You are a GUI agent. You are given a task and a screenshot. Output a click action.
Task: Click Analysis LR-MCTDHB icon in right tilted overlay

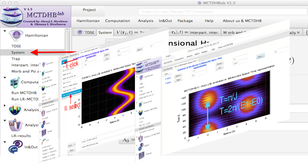point(140,138)
